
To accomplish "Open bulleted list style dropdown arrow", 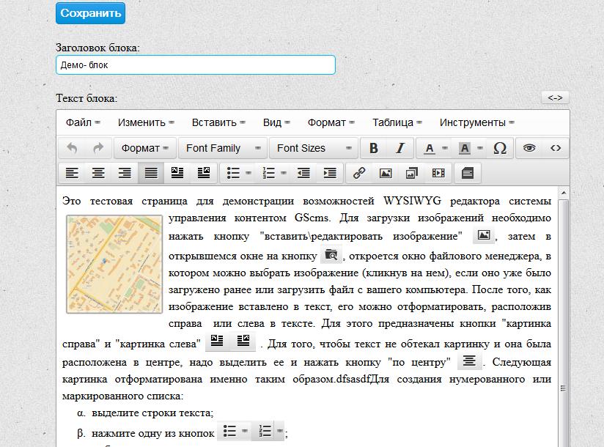I will coord(248,173).
